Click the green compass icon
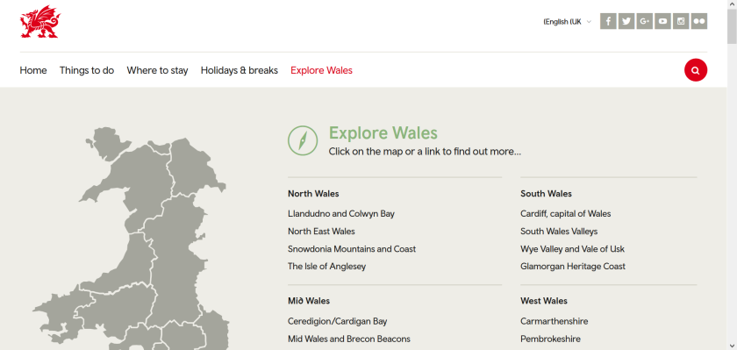 (303, 140)
